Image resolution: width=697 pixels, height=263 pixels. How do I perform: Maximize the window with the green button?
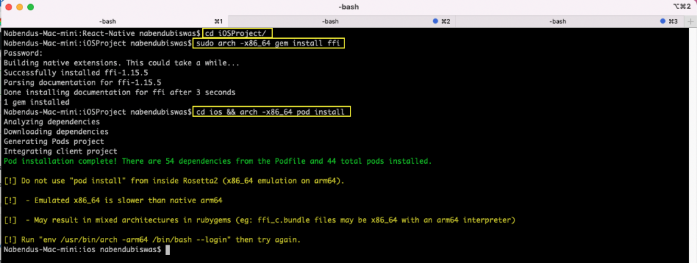coord(30,7)
